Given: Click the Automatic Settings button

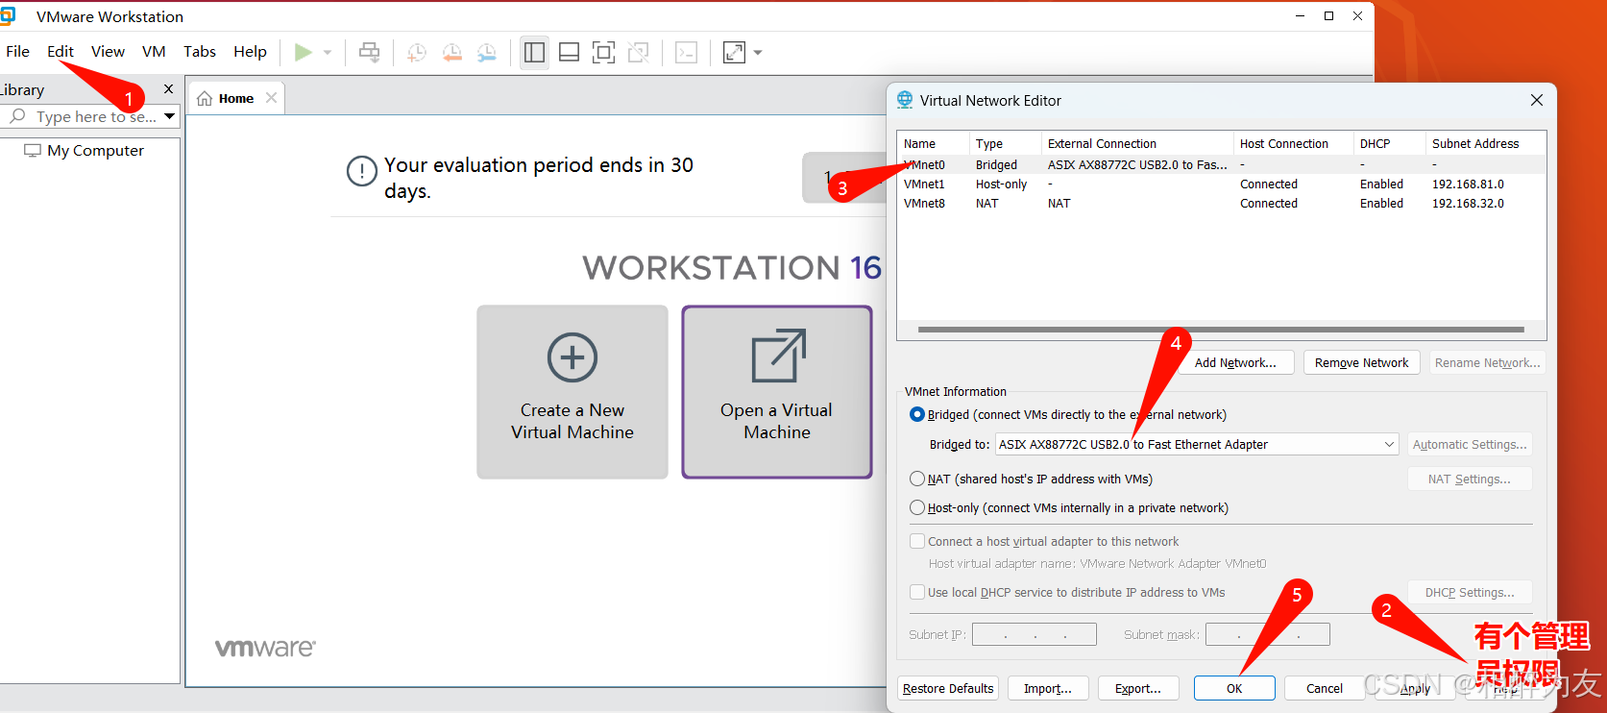Looking at the screenshot, I should (x=1470, y=444).
